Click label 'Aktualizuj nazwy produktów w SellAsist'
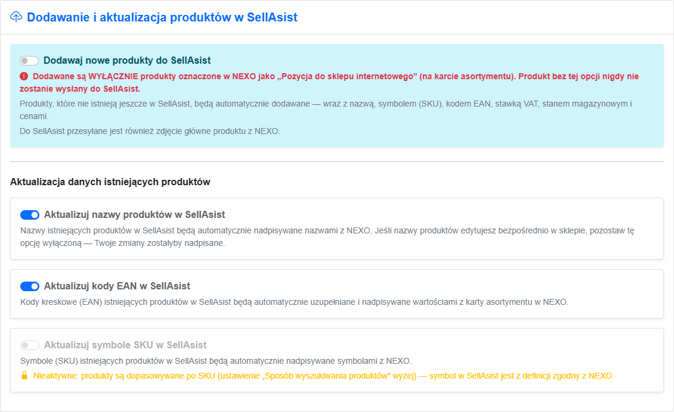 pyautogui.click(x=135, y=214)
